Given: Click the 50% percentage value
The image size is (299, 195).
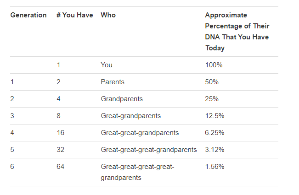Looking at the screenshot, I should point(212,82).
